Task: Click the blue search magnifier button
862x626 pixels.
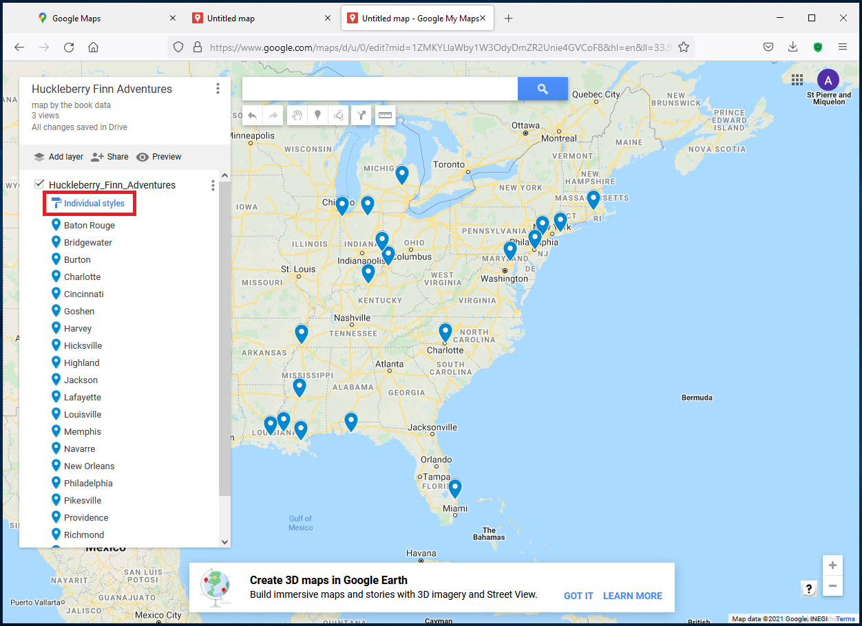Action: 543,89
